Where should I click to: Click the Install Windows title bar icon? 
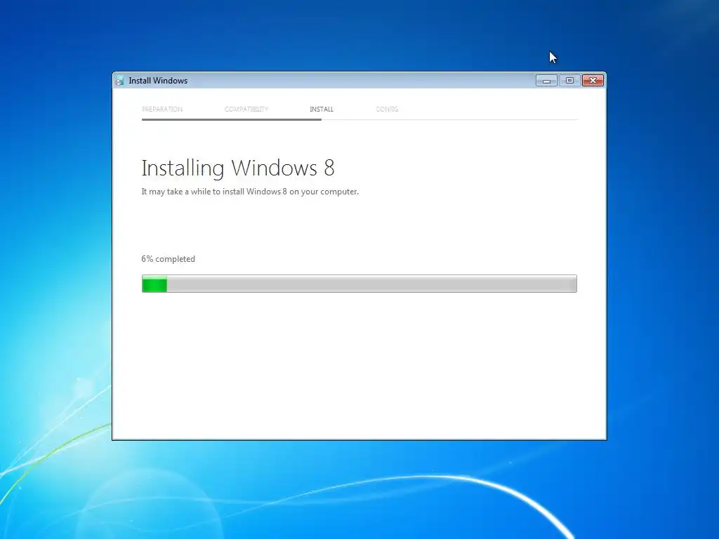coord(119,81)
